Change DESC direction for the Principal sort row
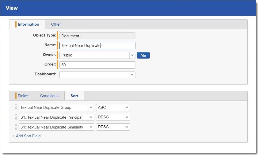 [x=127, y=117]
